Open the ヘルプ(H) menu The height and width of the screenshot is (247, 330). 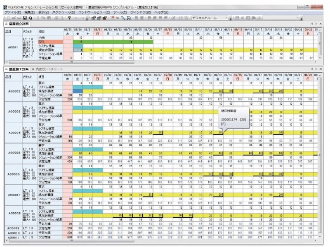(x=161, y=12)
